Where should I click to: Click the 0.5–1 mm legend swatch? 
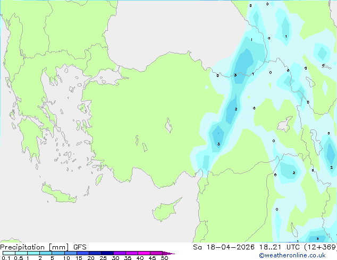[x=21, y=253]
